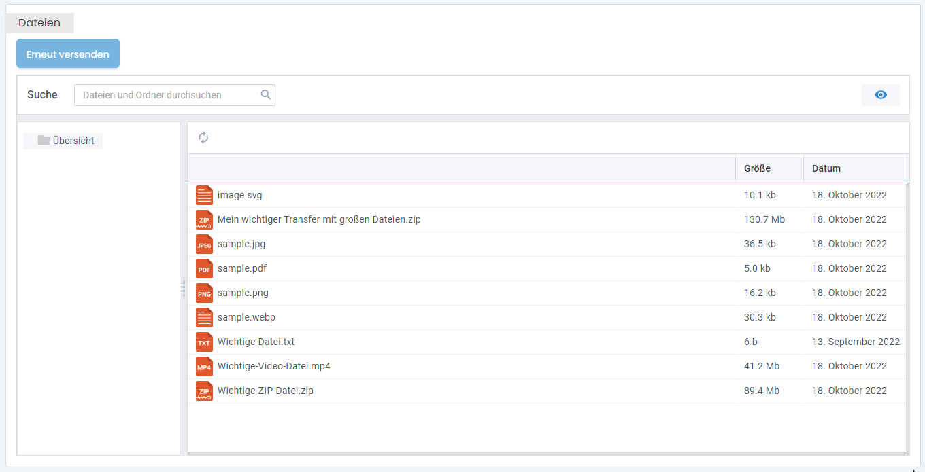Sort files by Datum column header
The width and height of the screenshot is (925, 472).
point(826,168)
